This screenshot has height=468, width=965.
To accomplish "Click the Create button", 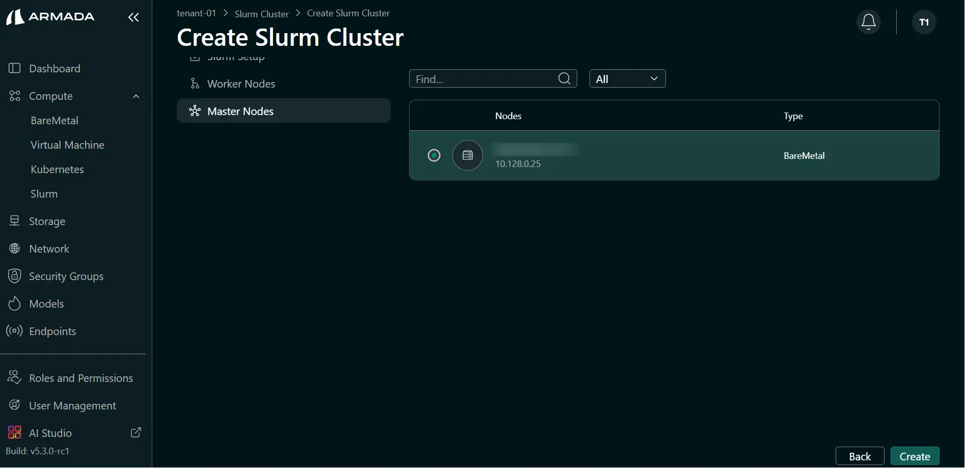I will coord(915,456).
